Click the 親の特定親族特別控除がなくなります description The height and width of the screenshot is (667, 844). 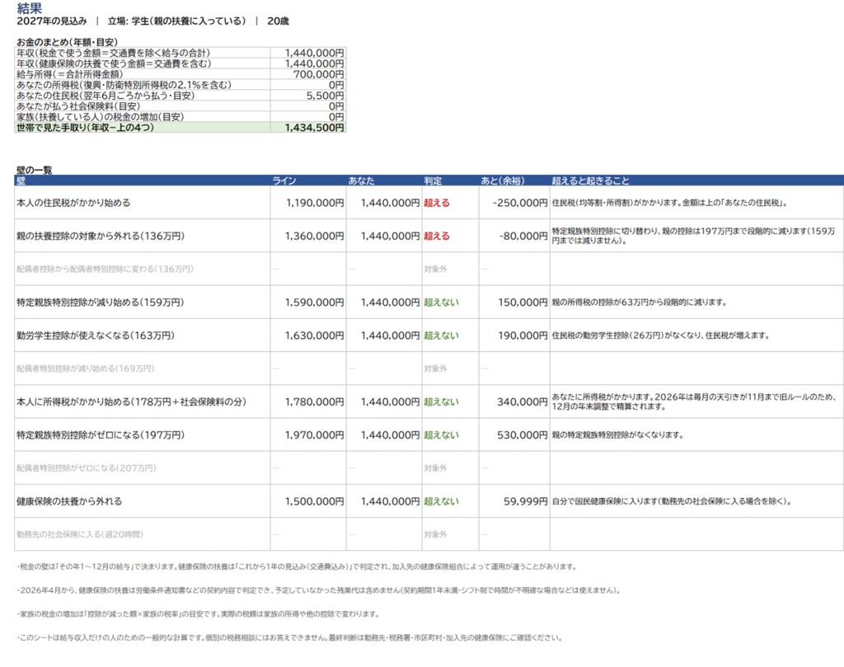click(617, 435)
